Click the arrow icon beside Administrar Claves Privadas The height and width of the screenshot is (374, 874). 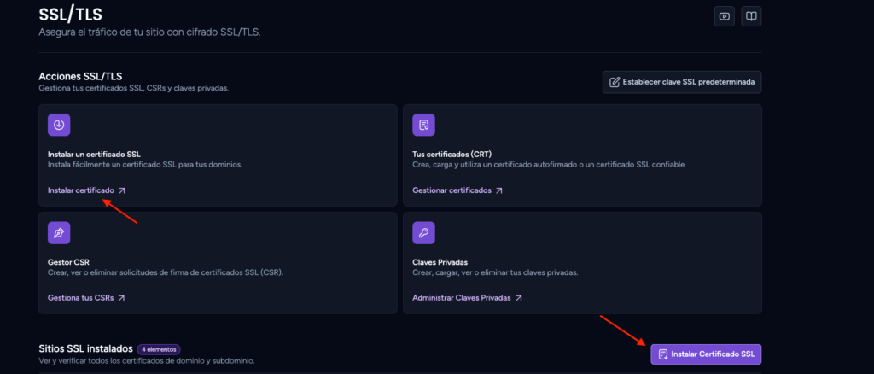coord(518,298)
